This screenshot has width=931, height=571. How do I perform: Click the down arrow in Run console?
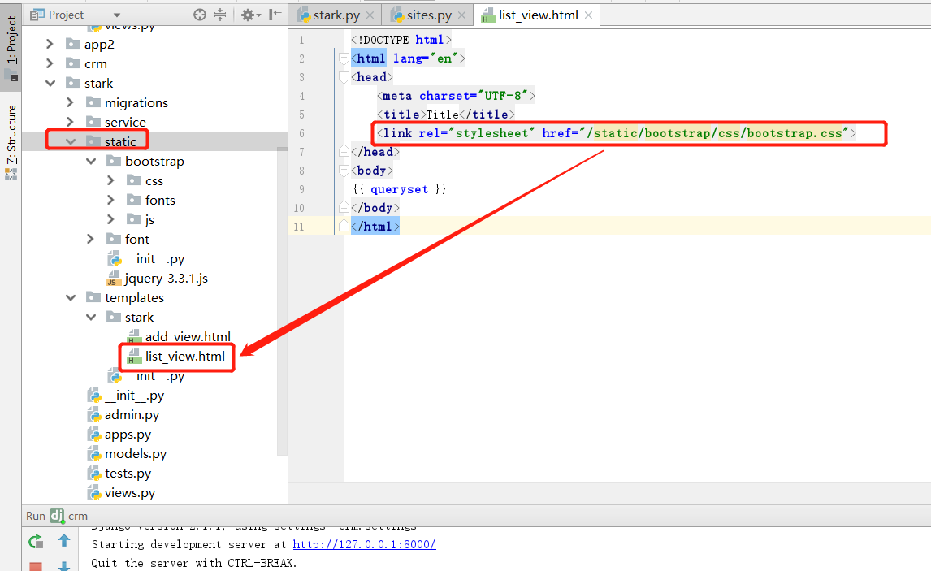(x=64, y=565)
